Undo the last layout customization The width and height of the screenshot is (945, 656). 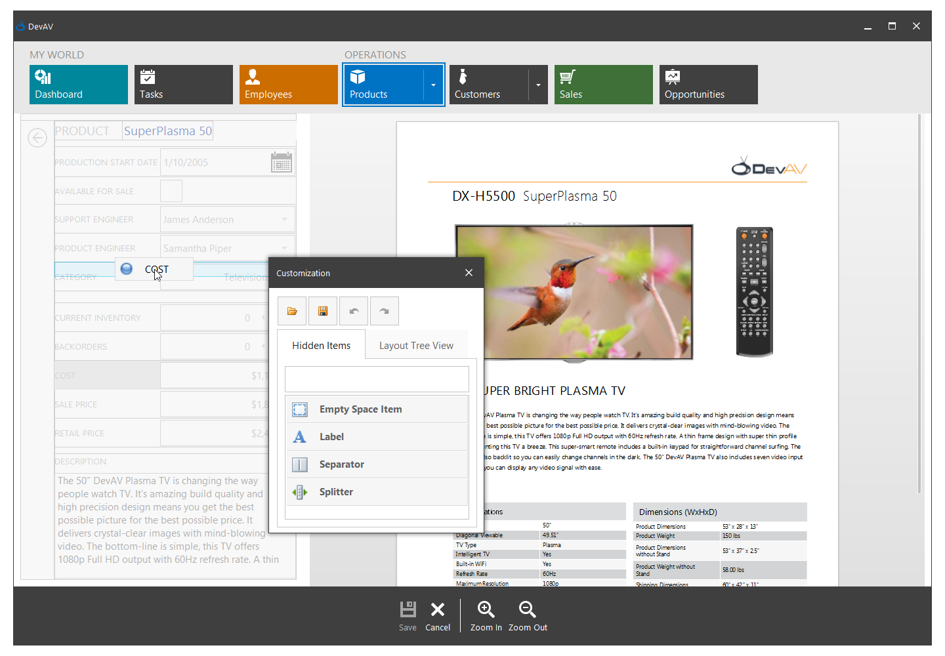click(354, 311)
